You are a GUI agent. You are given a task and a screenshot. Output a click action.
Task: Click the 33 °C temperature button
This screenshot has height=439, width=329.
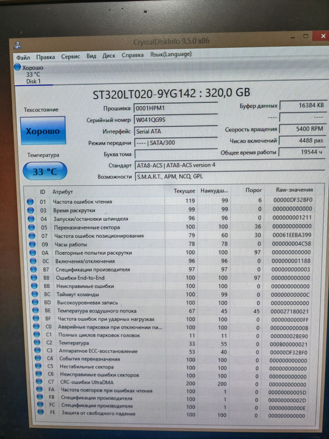(45, 171)
